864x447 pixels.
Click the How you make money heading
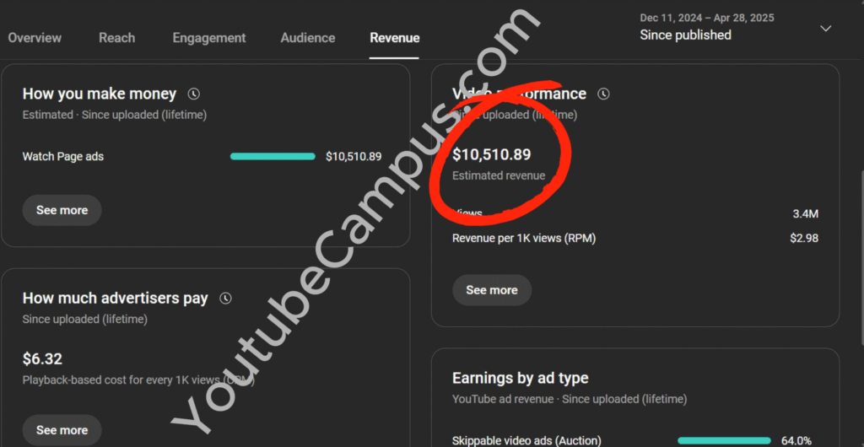pyautogui.click(x=100, y=94)
